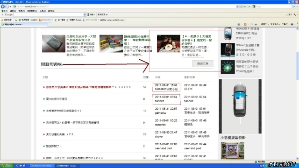Open the 我的最愛(A) menu

(x=32, y=11)
